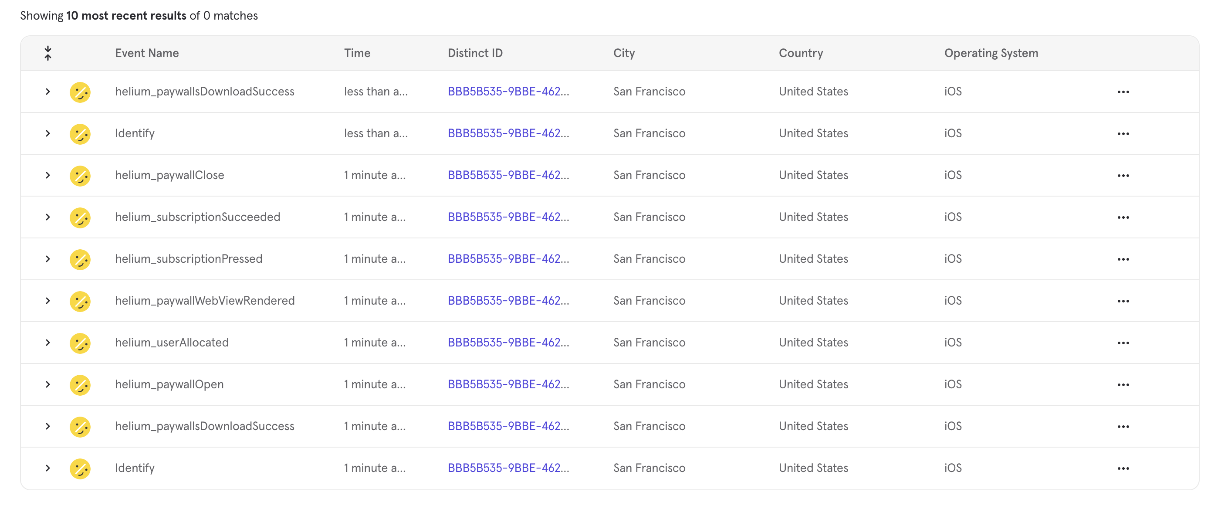Click the helium_paywallOpen event name
This screenshot has height=516, width=1211.
tap(169, 385)
